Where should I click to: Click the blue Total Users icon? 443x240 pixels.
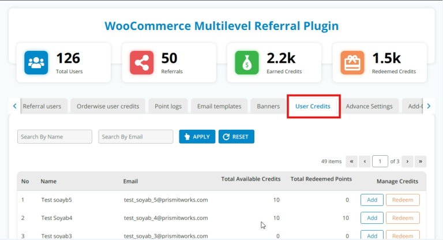pyautogui.click(x=36, y=62)
